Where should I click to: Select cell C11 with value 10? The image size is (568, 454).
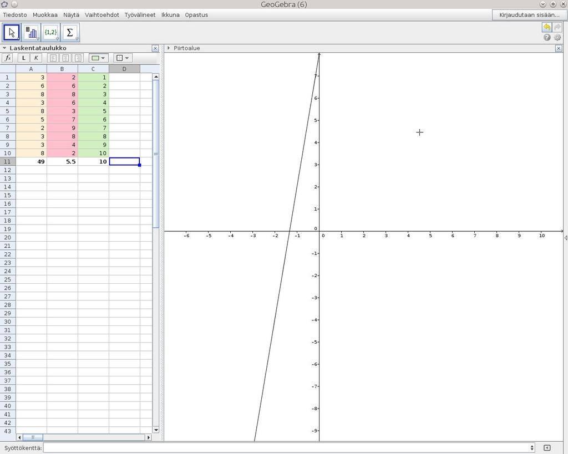tap(93, 161)
